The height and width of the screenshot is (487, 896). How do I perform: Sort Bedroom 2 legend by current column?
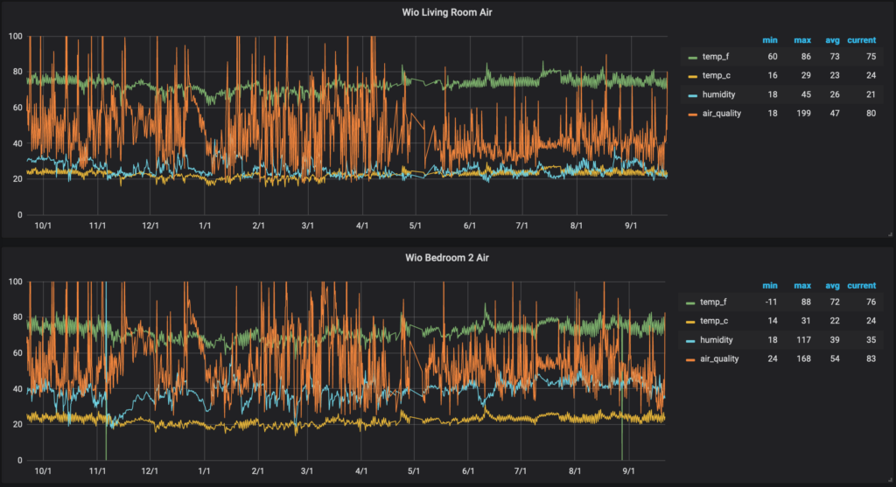[862, 286]
